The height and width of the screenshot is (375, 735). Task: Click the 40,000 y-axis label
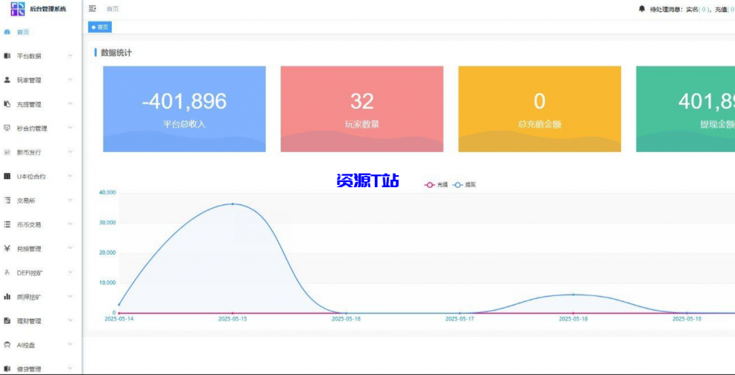[x=108, y=192]
